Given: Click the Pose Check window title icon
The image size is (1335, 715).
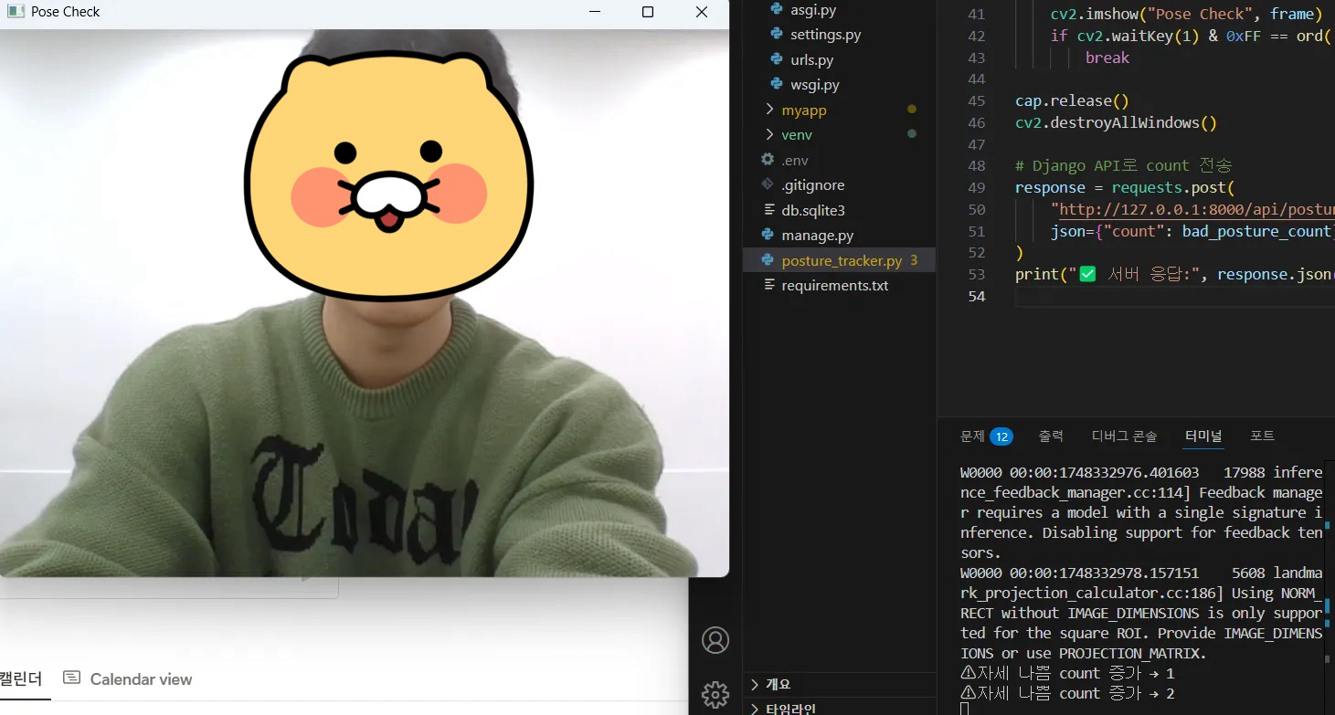Looking at the screenshot, I should pyautogui.click(x=15, y=12).
